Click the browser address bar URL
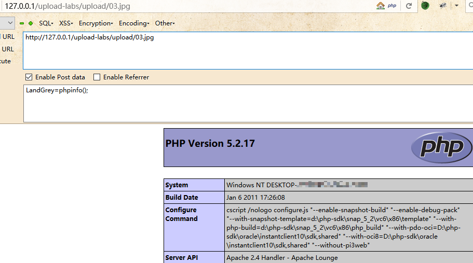 [x=67, y=6]
